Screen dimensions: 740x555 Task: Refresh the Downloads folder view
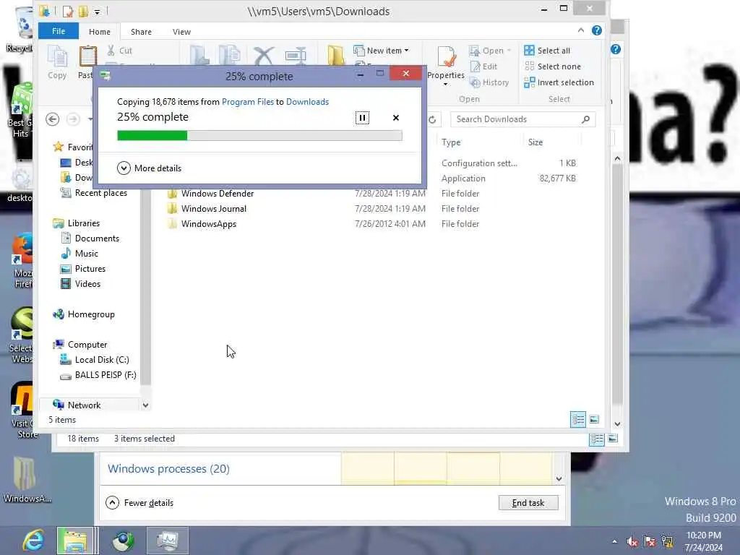[x=432, y=119]
